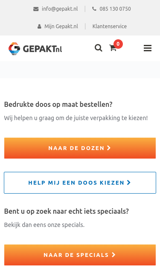Click the Bent u op zoek heading
This screenshot has height=268, width=160.
coord(67,212)
